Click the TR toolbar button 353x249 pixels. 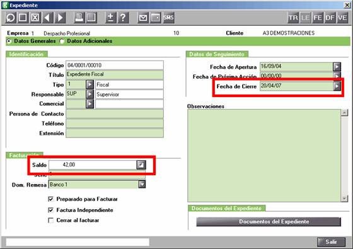point(293,18)
